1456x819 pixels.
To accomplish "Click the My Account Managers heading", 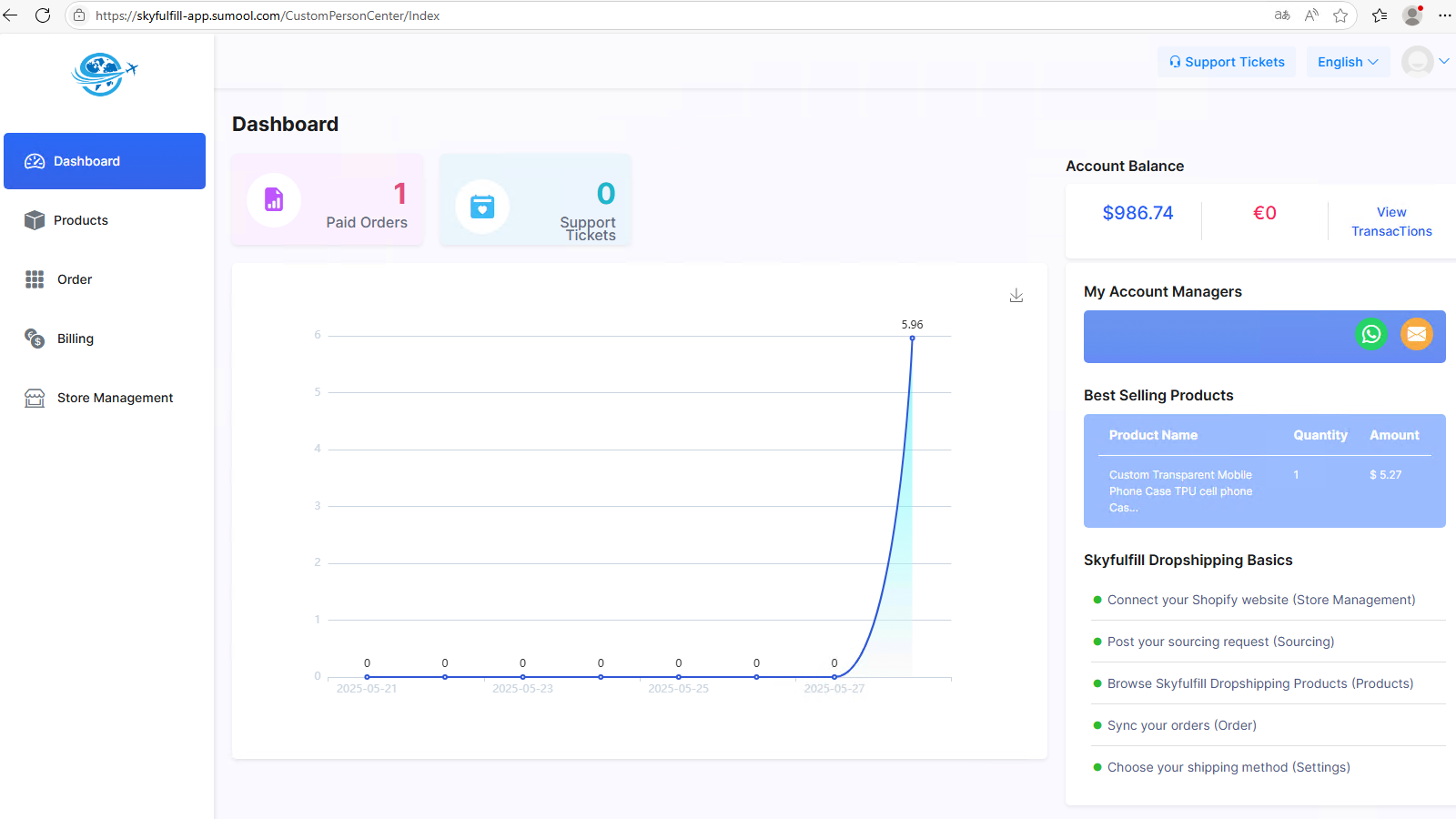I will point(1162,291).
